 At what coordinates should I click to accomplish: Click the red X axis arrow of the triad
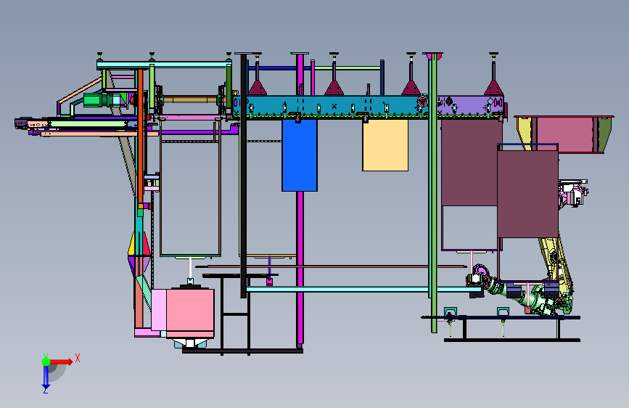coord(61,362)
